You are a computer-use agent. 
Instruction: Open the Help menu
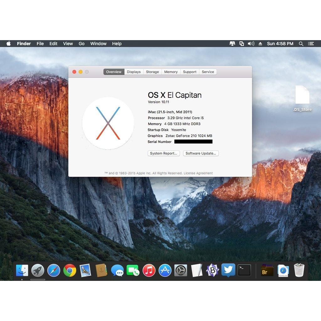[117, 44]
